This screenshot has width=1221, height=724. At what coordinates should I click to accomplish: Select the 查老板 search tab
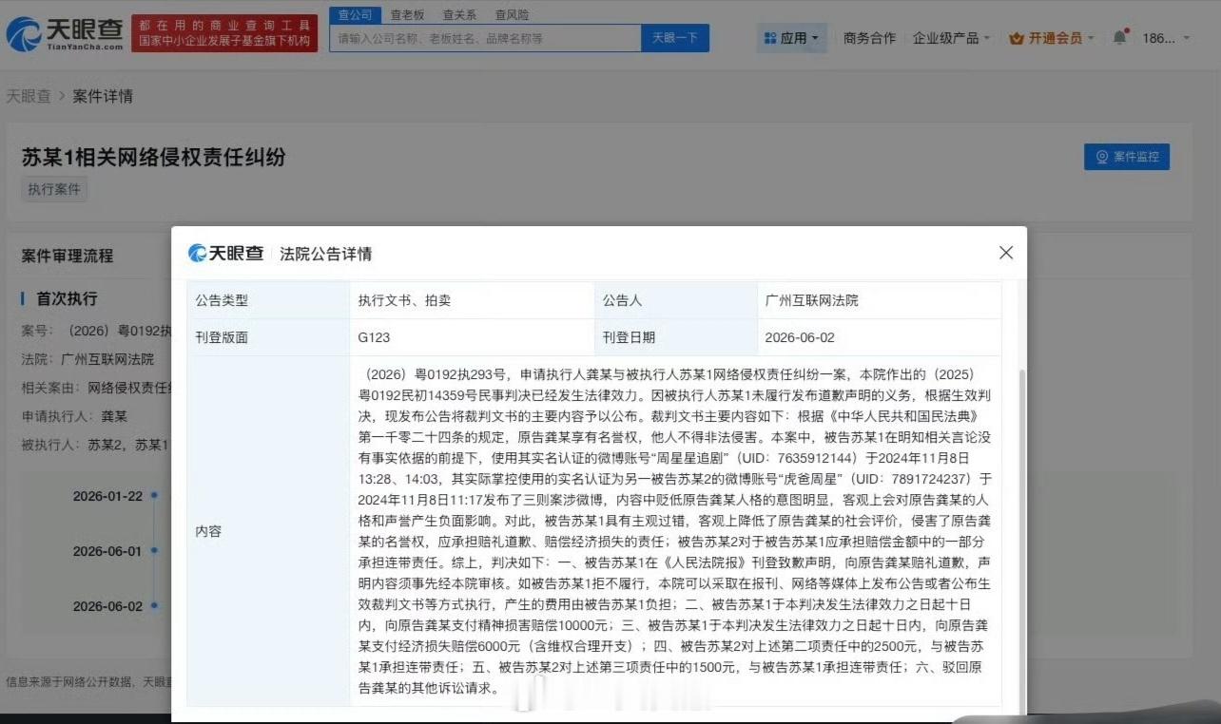407,15
